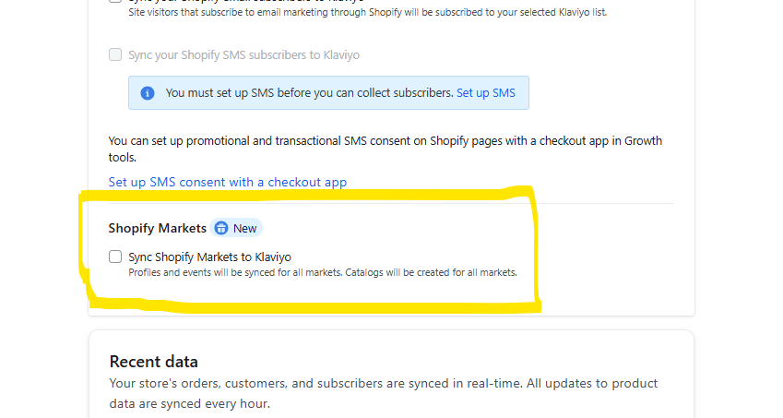Click the "Sync Shopify Markets to Klaviyo" label text
The image size is (783, 418).
point(209,257)
